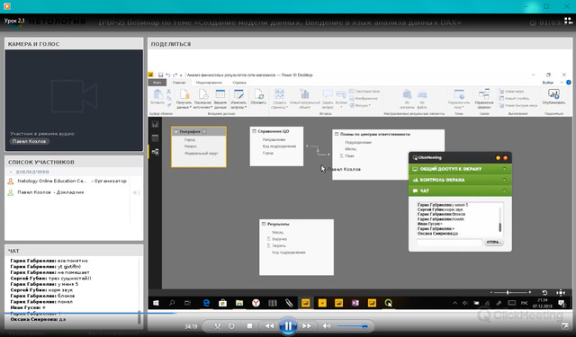The width and height of the screenshot is (576, 337).
Task: Click the full-screen icon in media player
Action: tap(564, 325)
